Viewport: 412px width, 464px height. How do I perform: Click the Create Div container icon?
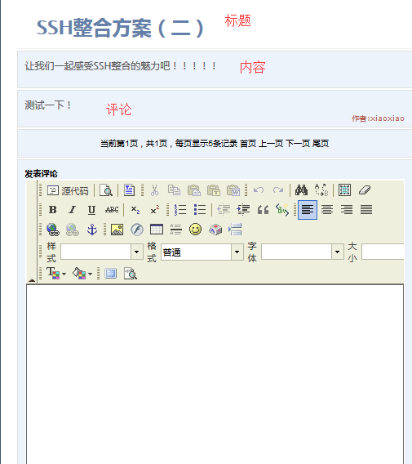pos(282,210)
